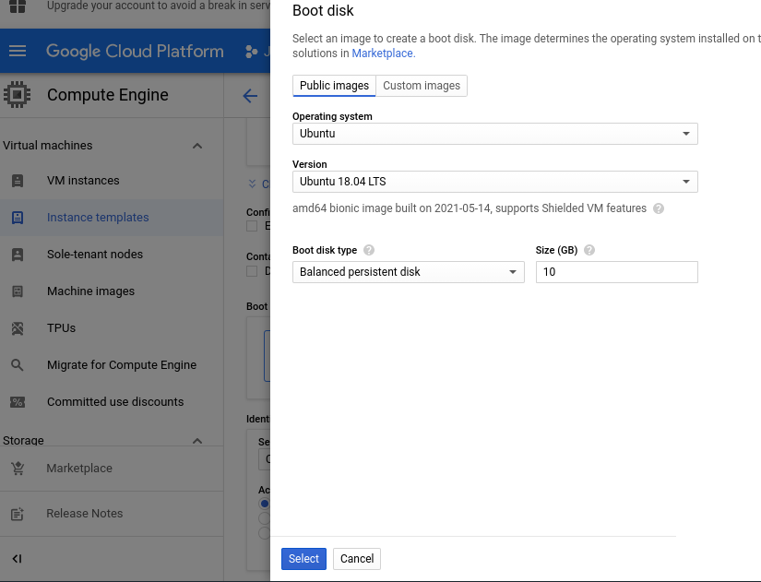Click the Boot disk dialog title
This screenshot has height=582, width=761.
[323, 11]
